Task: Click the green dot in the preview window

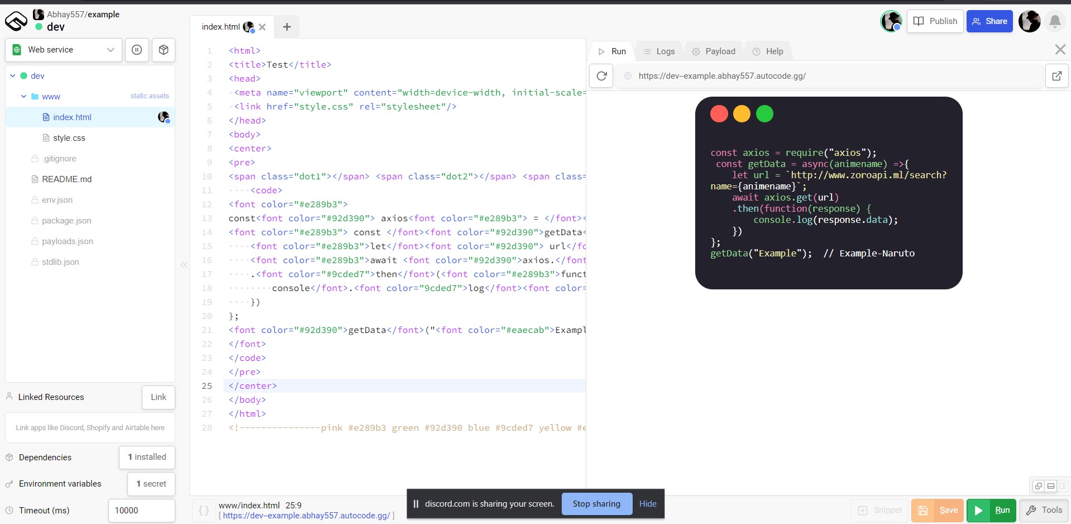Action: [x=764, y=114]
